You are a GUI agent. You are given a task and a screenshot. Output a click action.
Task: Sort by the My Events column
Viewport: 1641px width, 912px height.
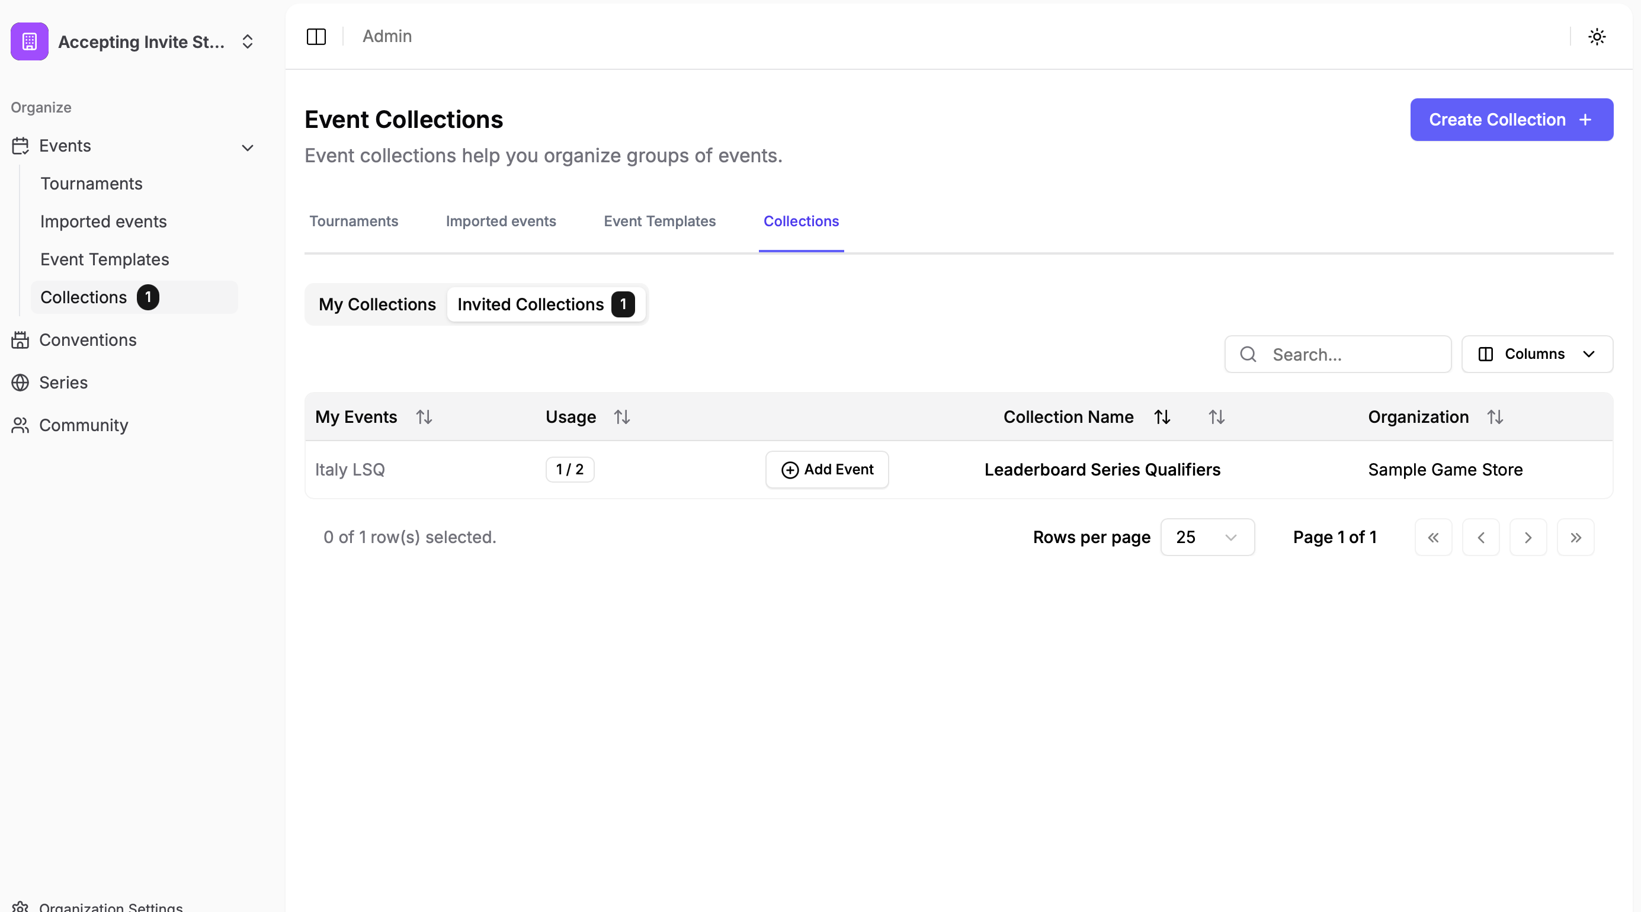[424, 417]
